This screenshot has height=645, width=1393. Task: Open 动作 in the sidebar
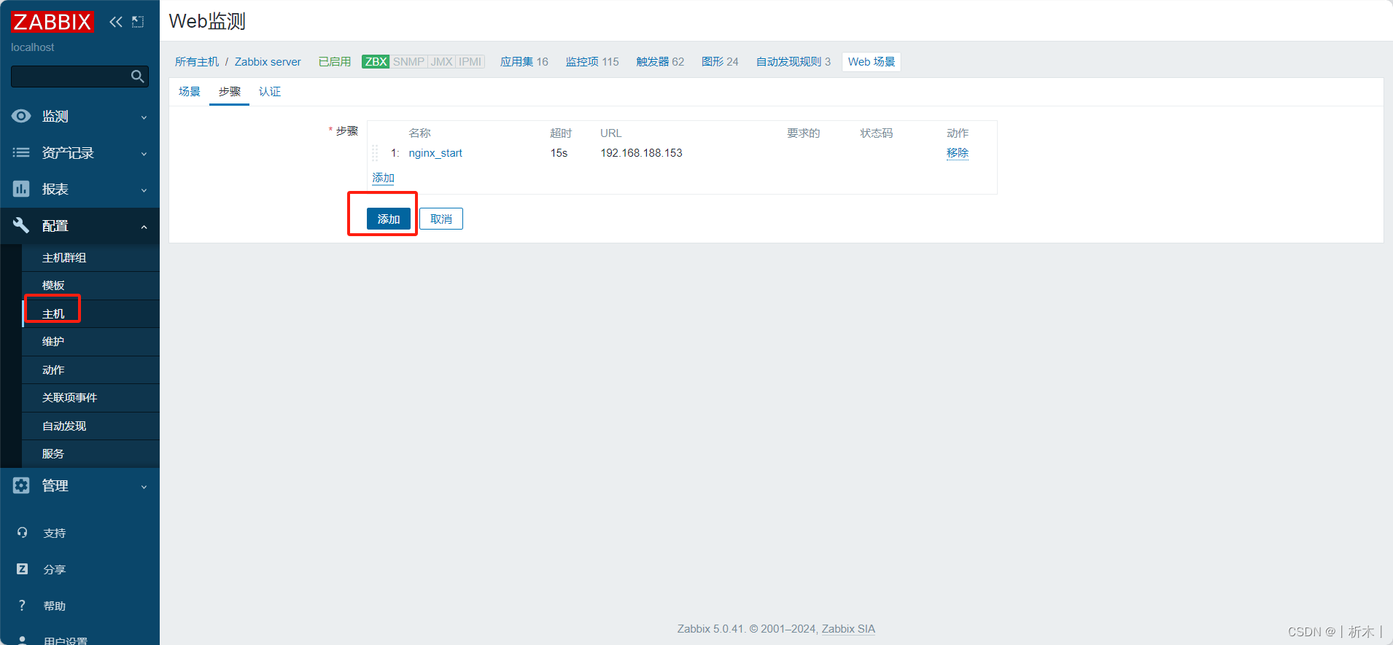[x=90, y=370]
